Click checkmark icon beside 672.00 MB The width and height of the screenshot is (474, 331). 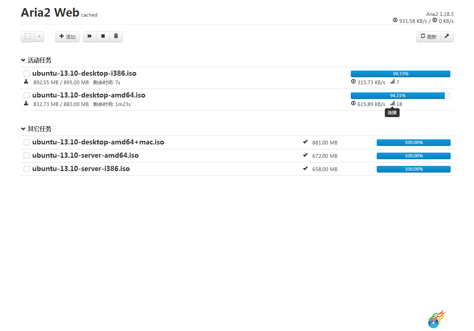pyautogui.click(x=305, y=155)
